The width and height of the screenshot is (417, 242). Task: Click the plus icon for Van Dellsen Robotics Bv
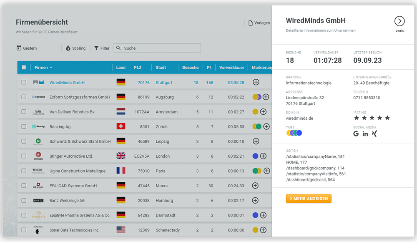pos(263,112)
